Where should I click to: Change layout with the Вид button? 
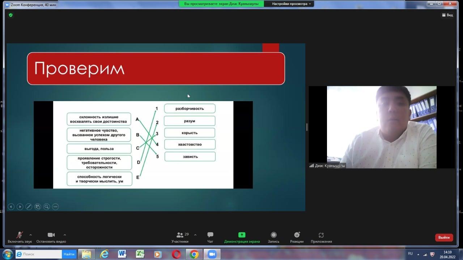click(447, 15)
